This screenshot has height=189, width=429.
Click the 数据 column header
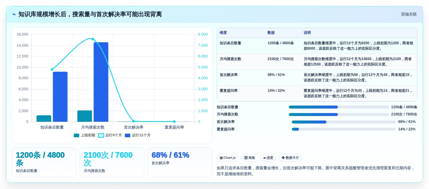coord(271,33)
